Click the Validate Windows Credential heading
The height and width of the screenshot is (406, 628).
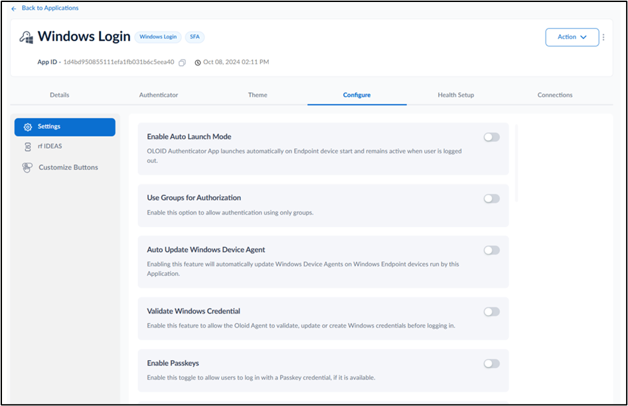(x=193, y=311)
